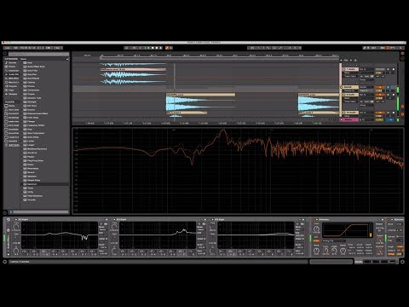Toggle the metronome in control bar
409x307 pixels.
pos(49,48)
